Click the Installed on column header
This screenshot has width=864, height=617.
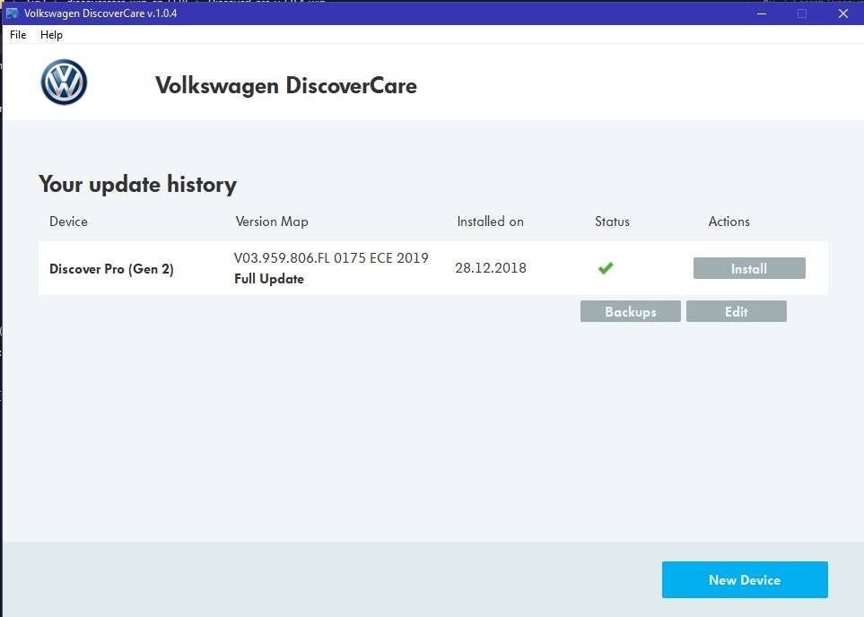coord(490,222)
